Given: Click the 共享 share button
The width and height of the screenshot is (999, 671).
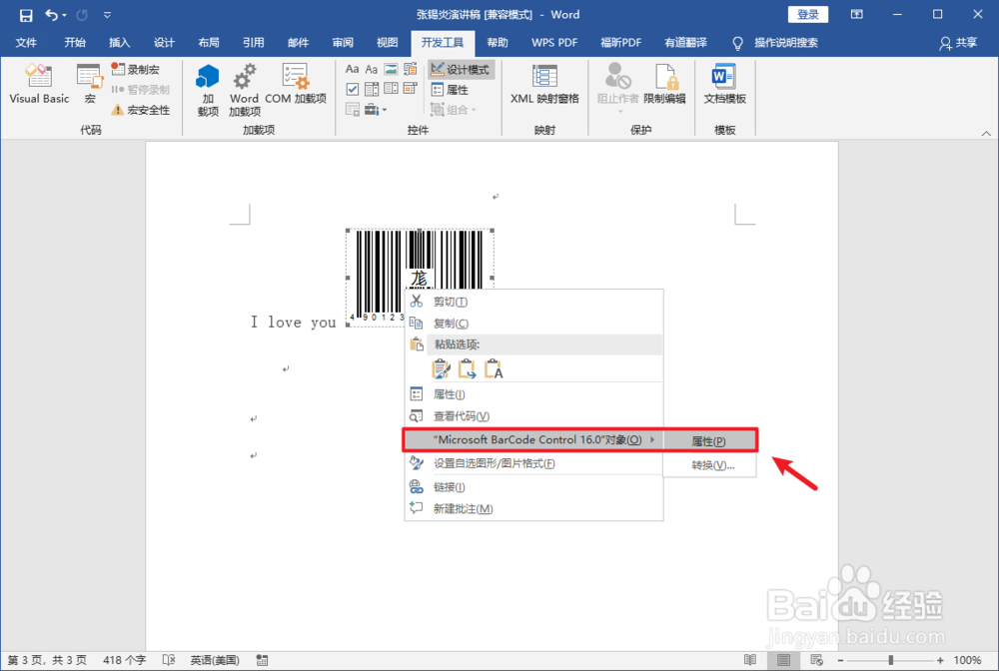Looking at the screenshot, I should [x=958, y=43].
